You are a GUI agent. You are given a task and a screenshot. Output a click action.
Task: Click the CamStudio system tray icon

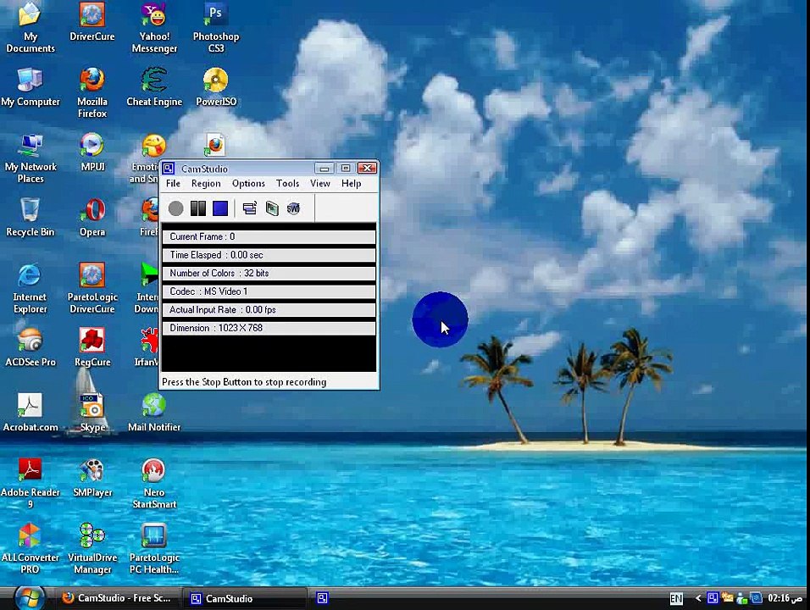click(x=713, y=598)
